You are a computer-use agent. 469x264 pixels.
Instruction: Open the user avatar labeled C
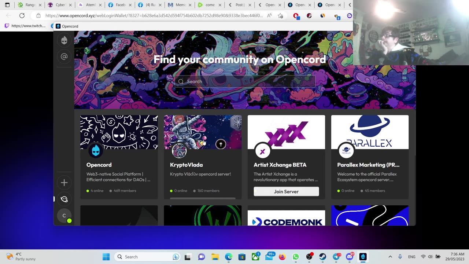coord(64,216)
